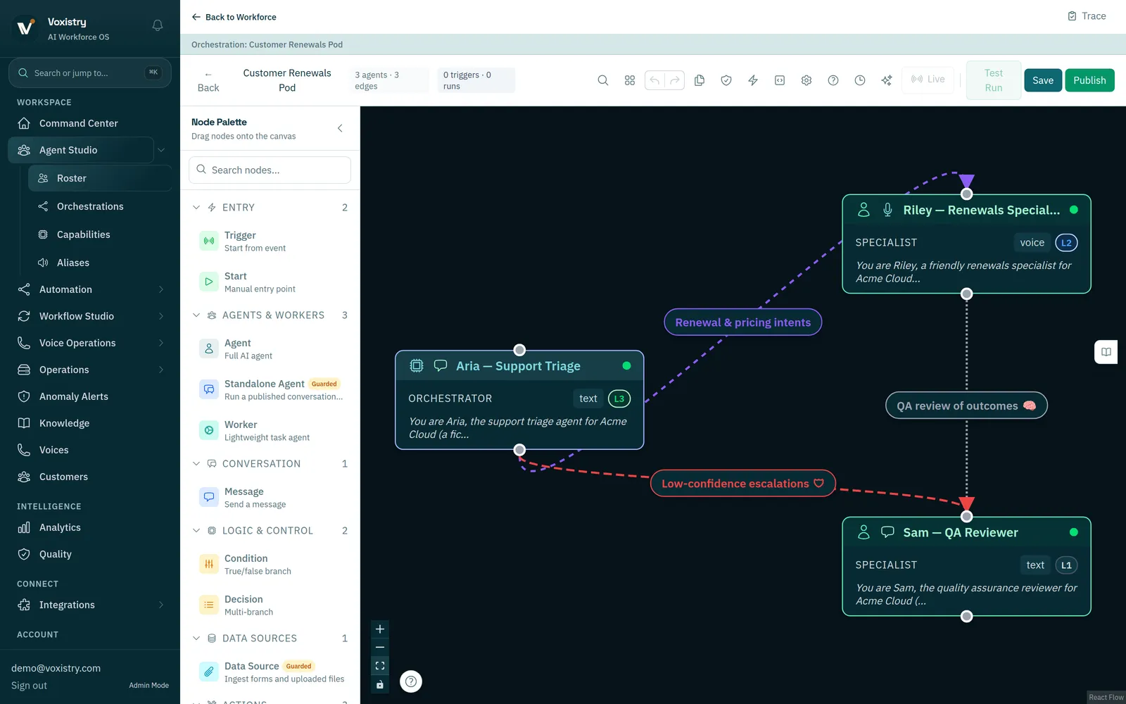Collapse the ENTRY node group
The height and width of the screenshot is (704, 1126).
point(196,208)
